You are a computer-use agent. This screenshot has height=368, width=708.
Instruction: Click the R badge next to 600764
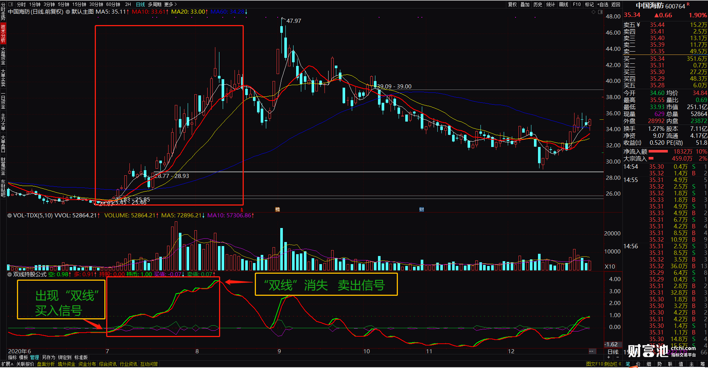point(688,4)
